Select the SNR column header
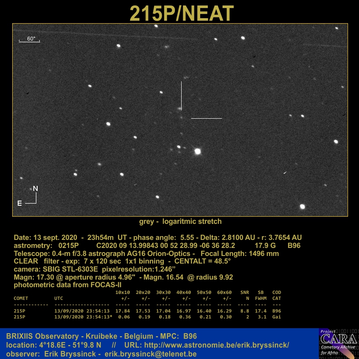The width and height of the screenshot is (359, 359). (245, 292)
